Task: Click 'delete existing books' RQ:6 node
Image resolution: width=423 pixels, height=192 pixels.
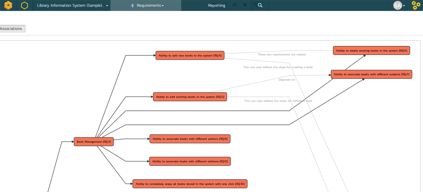Action: click(371, 51)
